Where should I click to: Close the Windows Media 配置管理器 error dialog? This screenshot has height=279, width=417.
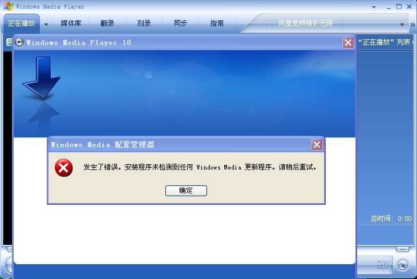point(317,145)
